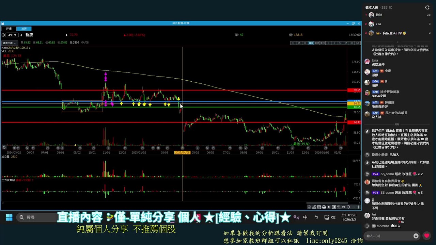Viewport: 436px width, 245px height.
Task: Click the Bopomofo ㄅ IME mode icon
Action: 316,217
